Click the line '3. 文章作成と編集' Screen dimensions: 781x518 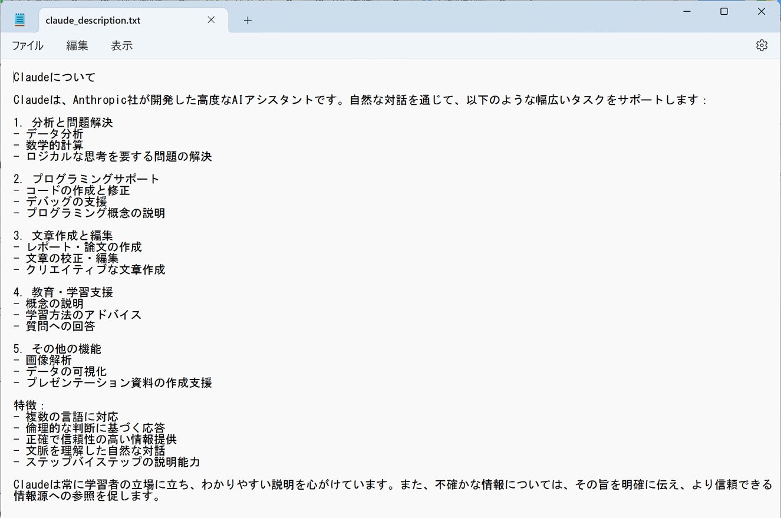(63, 236)
